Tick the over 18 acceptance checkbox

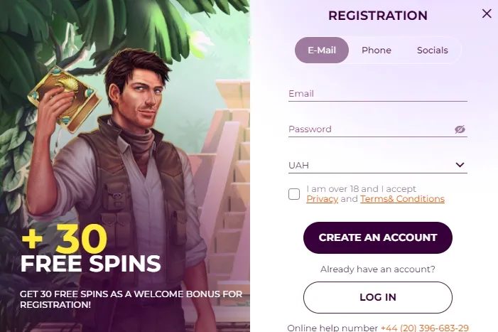(x=294, y=194)
